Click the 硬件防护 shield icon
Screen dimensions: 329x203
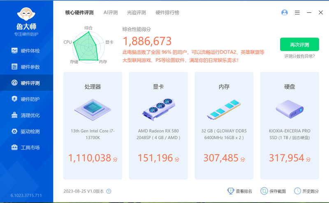14,99
